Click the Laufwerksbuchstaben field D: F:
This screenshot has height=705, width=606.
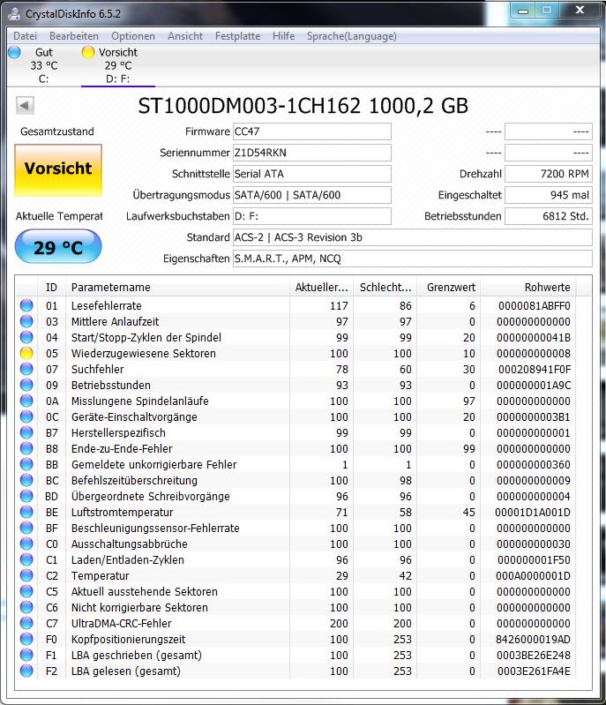click(312, 216)
